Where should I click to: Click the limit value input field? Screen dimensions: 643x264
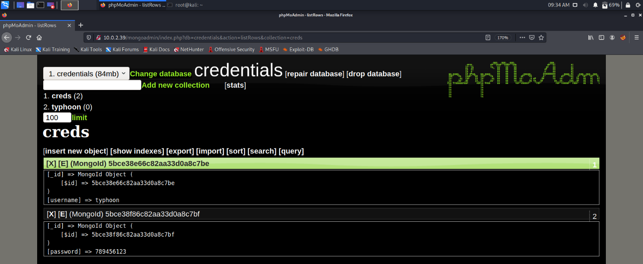pyautogui.click(x=57, y=118)
